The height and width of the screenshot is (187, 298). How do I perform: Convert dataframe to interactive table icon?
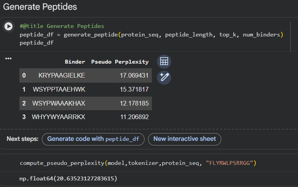164,62
